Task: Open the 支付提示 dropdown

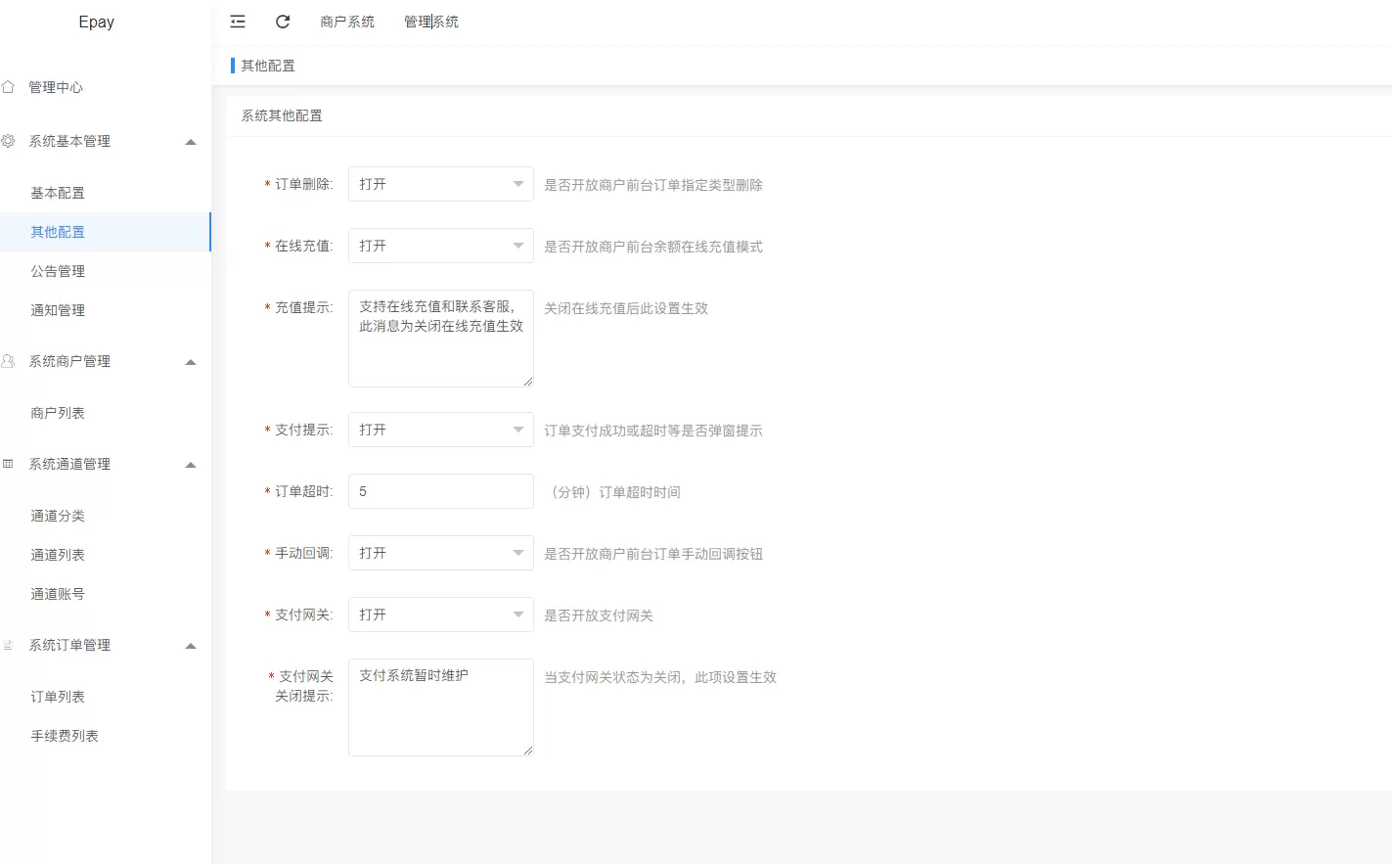Action: [440, 430]
